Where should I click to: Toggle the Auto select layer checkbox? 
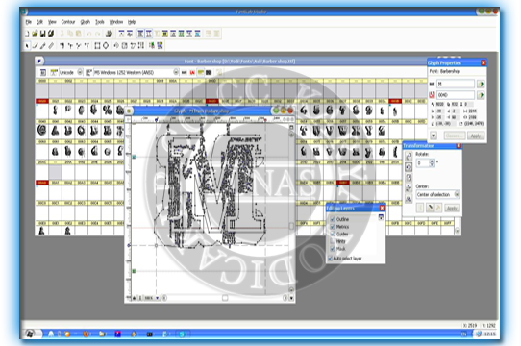(x=330, y=259)
